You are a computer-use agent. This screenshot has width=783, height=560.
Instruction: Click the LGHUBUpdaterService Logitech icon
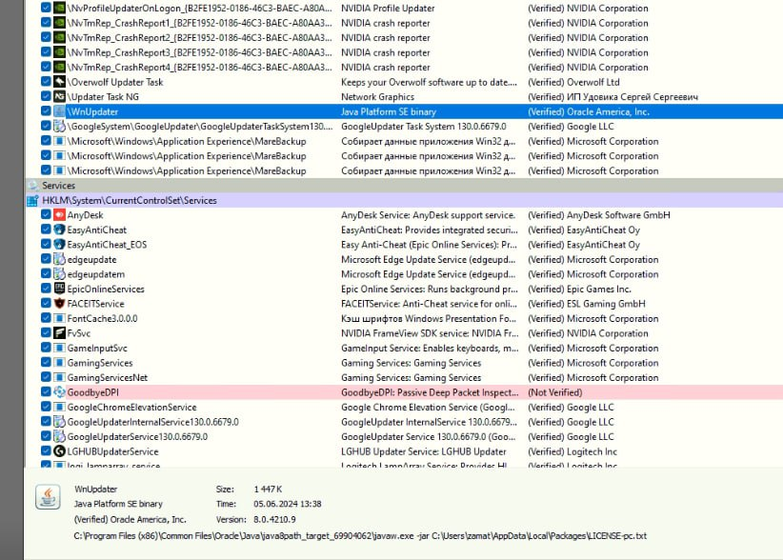point(59,451)
